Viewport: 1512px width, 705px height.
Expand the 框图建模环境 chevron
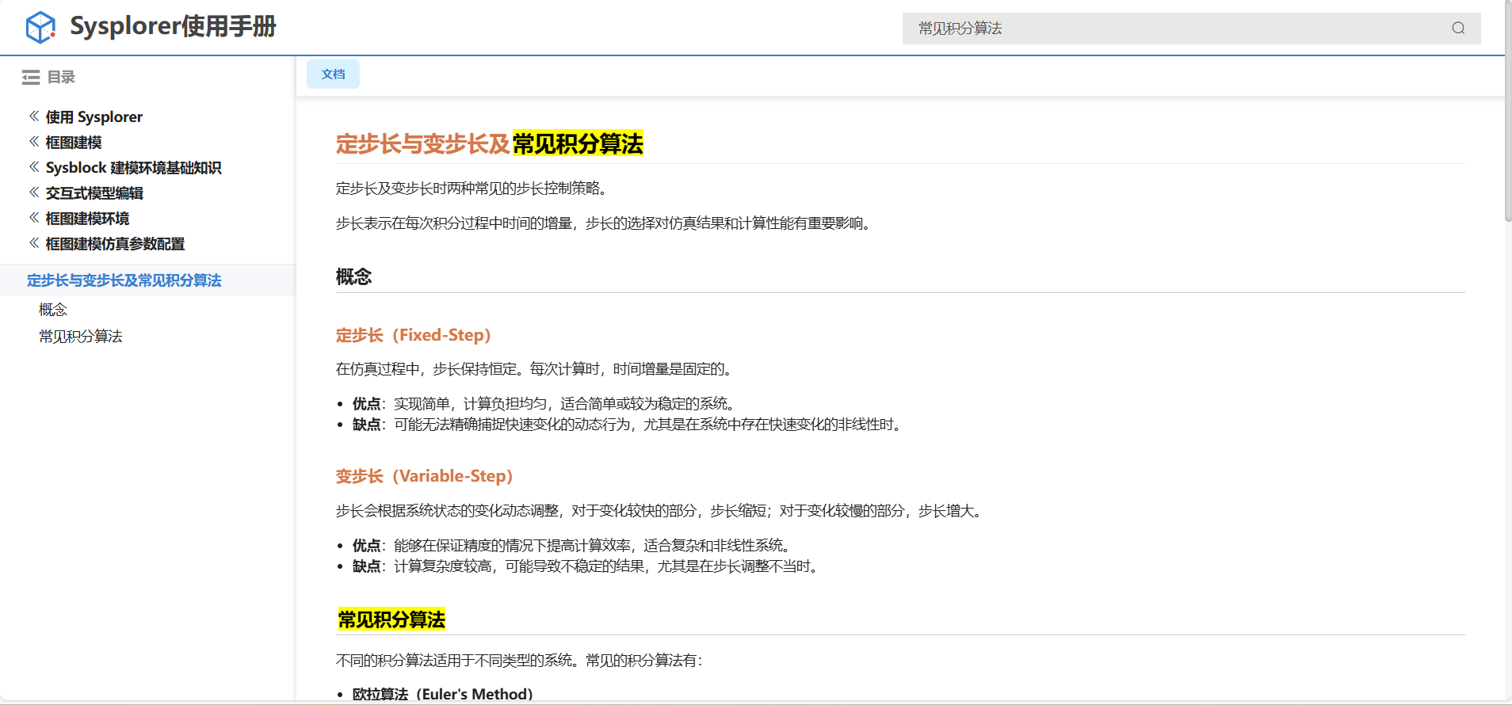(34, 218)
